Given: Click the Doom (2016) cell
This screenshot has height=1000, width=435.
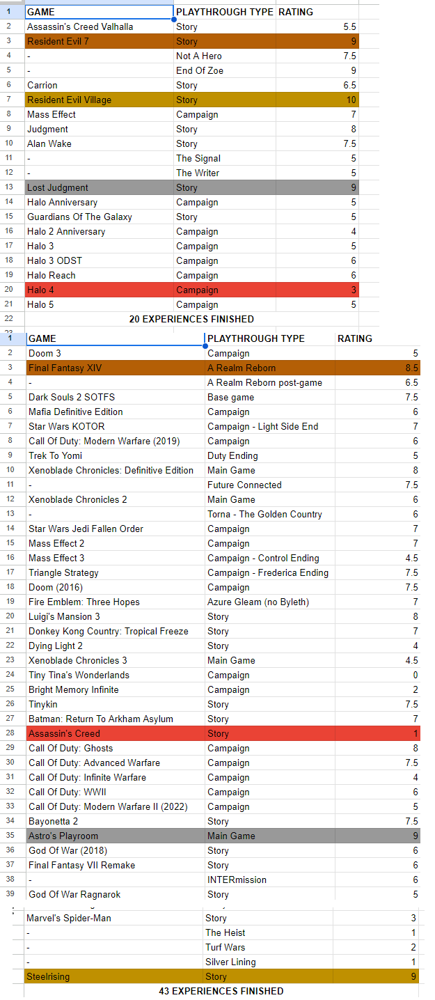Looking at the screenshot, I should (115, 587).
